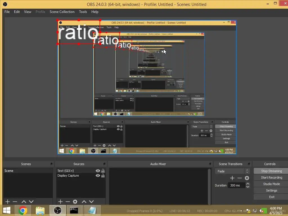The image size is (288, 216).
Task: Click the OBS logo in title bar
Action: (5, 4)
